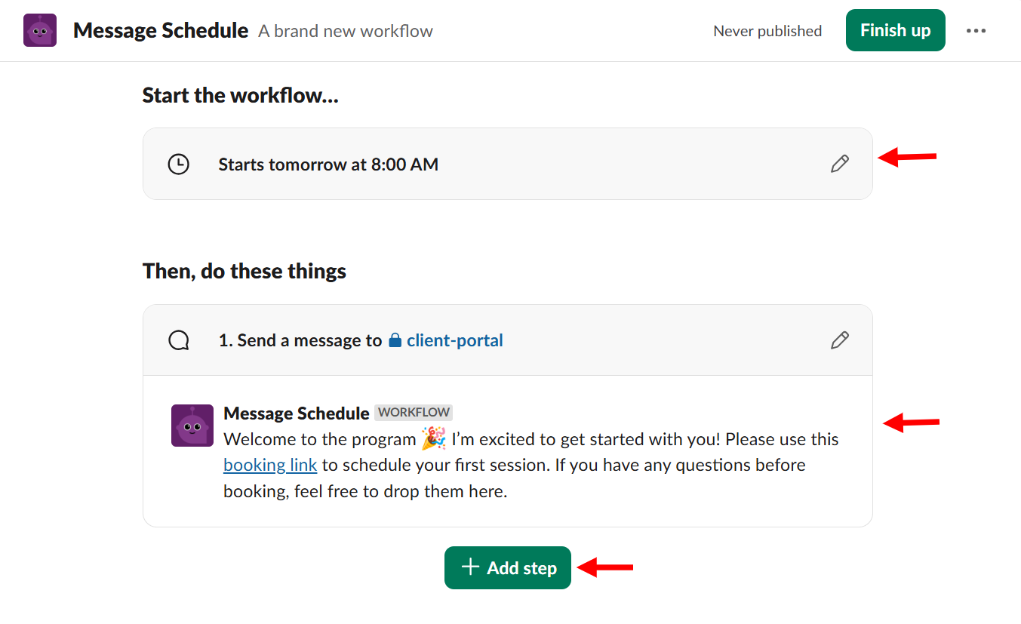
Task: Click the plus icon inside Add step
Action: [471, 567]
